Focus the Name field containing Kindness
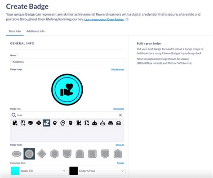Screen dimensions: 213x178 (67, 62)
